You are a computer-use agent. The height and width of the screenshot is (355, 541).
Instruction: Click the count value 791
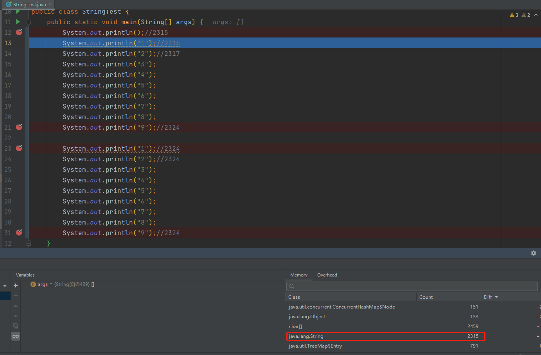point(474,346)
